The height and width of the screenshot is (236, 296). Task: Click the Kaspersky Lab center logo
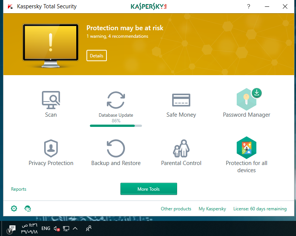point(149,7)
